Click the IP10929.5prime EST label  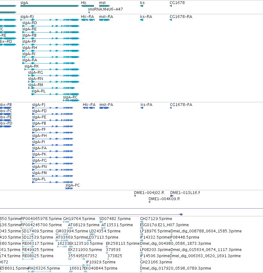point(101,262)
